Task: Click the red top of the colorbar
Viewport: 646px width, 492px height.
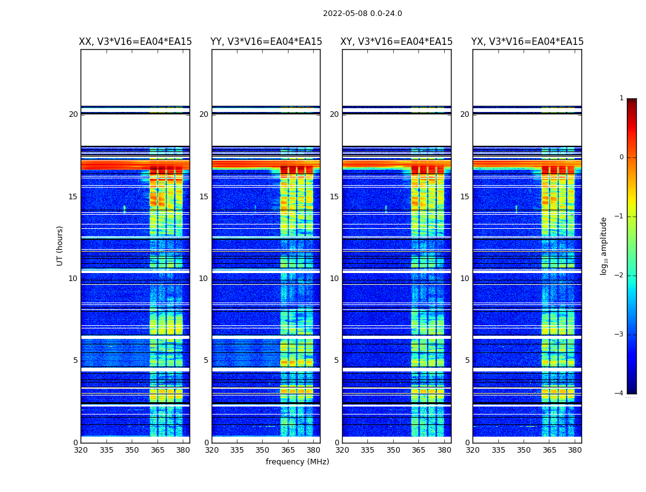Action: (631, 103)
